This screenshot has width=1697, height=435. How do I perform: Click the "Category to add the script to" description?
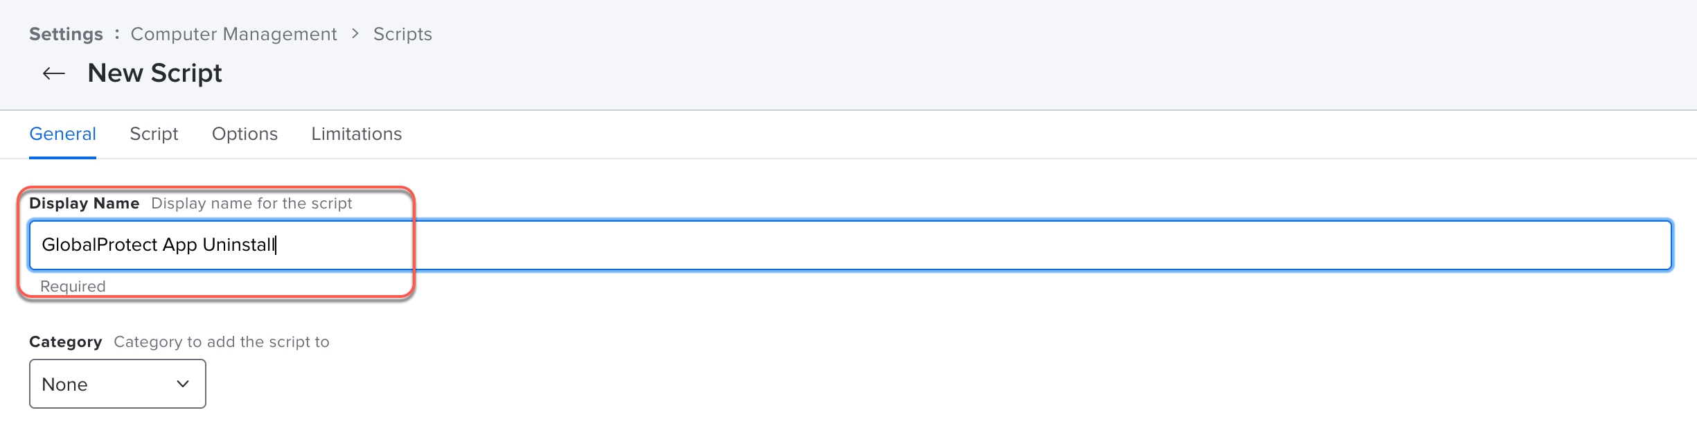[221, 341]
